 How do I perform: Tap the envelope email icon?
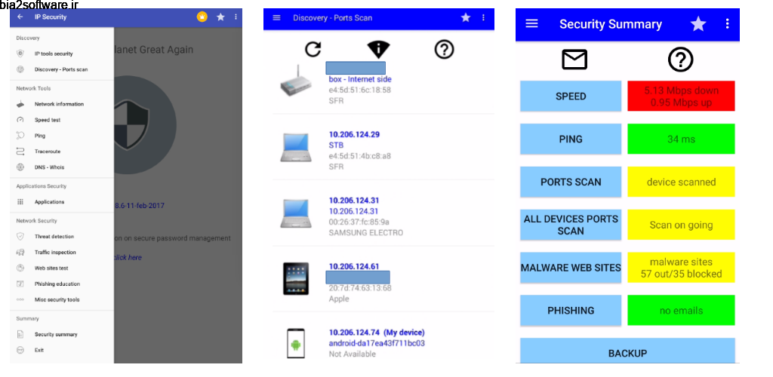[574, 60]
